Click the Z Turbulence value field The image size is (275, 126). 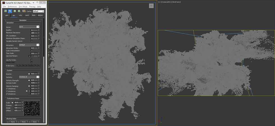tap(34, 94)
